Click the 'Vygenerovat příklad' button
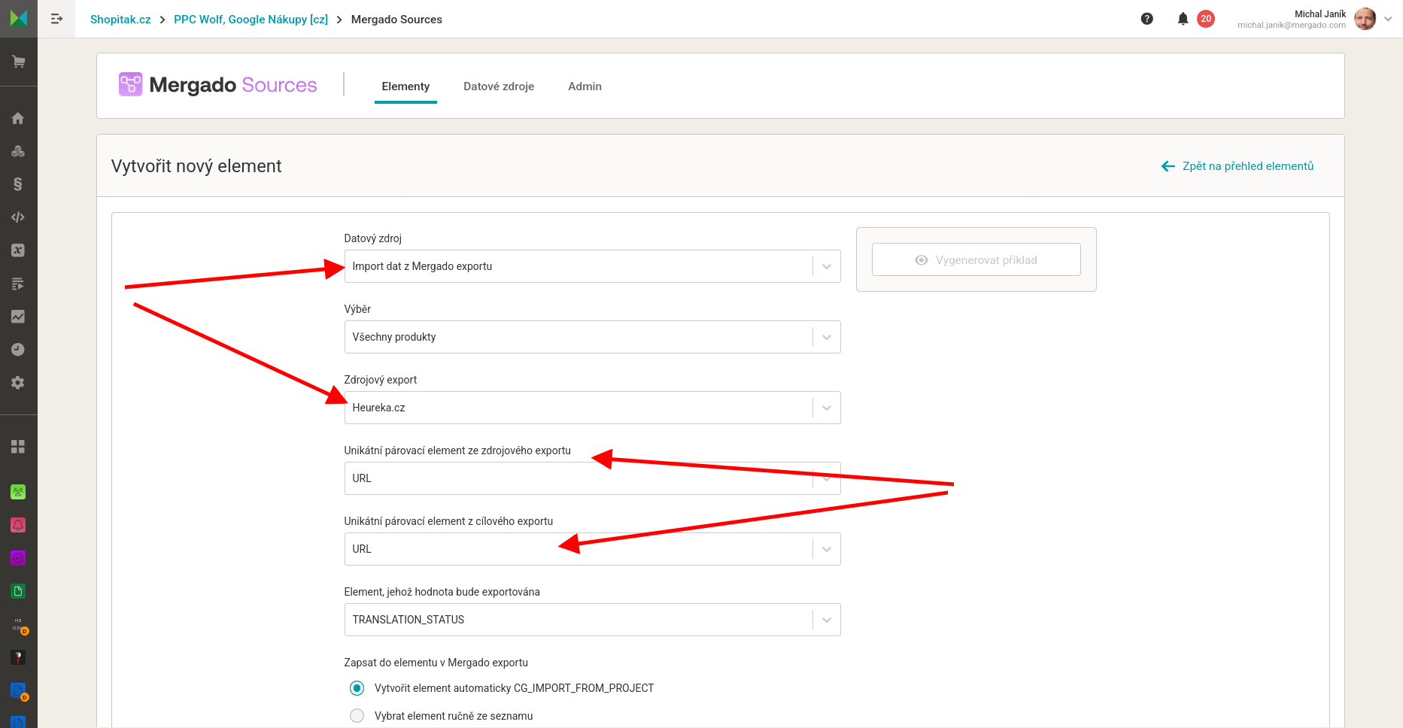 (x=976, y=260)
